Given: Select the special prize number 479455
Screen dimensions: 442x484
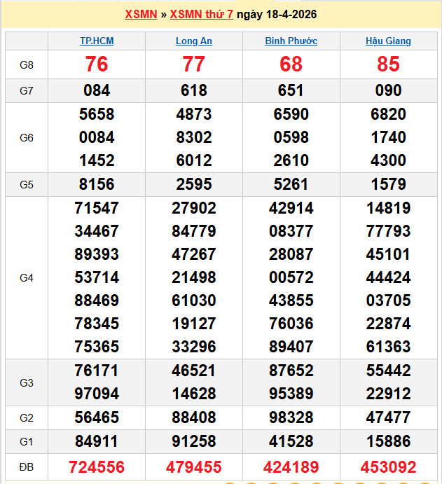Looking at the screenshot, I should tap(193, 466).
